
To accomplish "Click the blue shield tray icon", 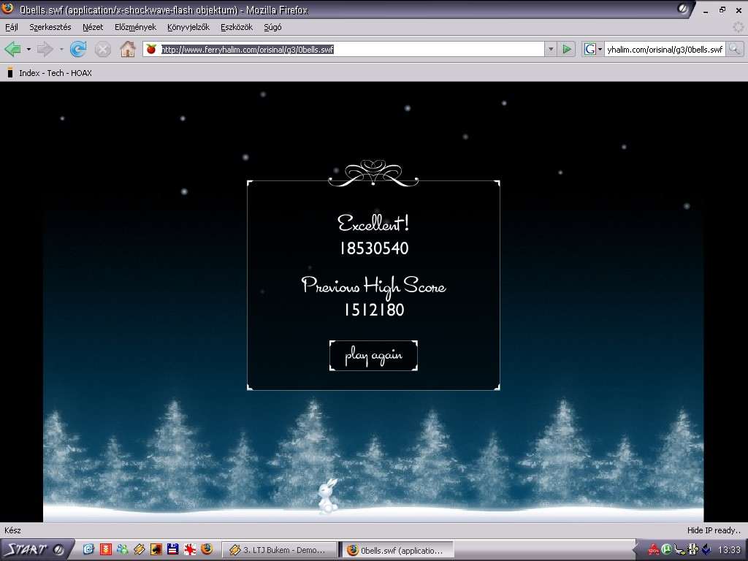I will [706, 549].
